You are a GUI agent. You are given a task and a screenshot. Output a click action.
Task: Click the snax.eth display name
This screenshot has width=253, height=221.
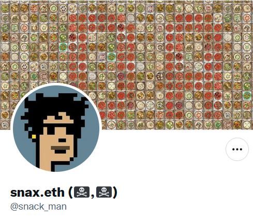pyautogui.click(x=37, y=192)
